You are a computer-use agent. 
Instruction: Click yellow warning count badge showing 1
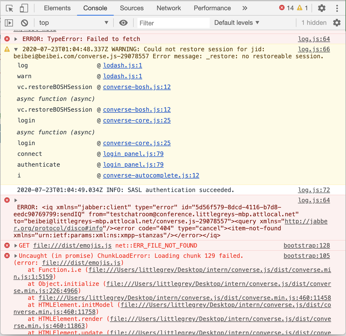point(302,8)
